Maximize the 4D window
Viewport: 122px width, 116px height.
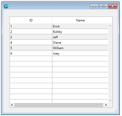(x=104, y=6)
